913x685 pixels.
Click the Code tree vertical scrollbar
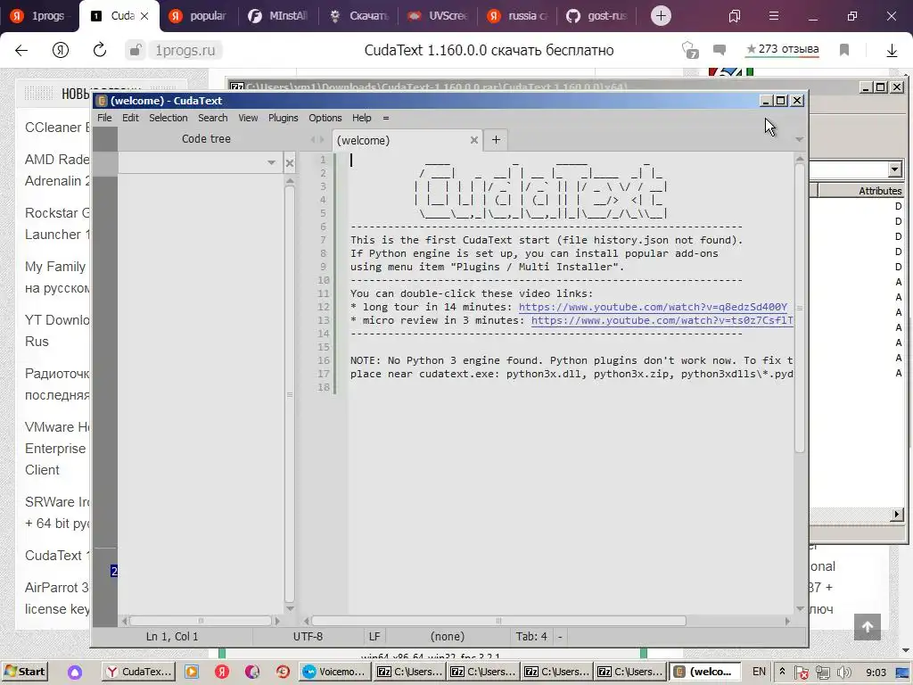tap(290, 394)
